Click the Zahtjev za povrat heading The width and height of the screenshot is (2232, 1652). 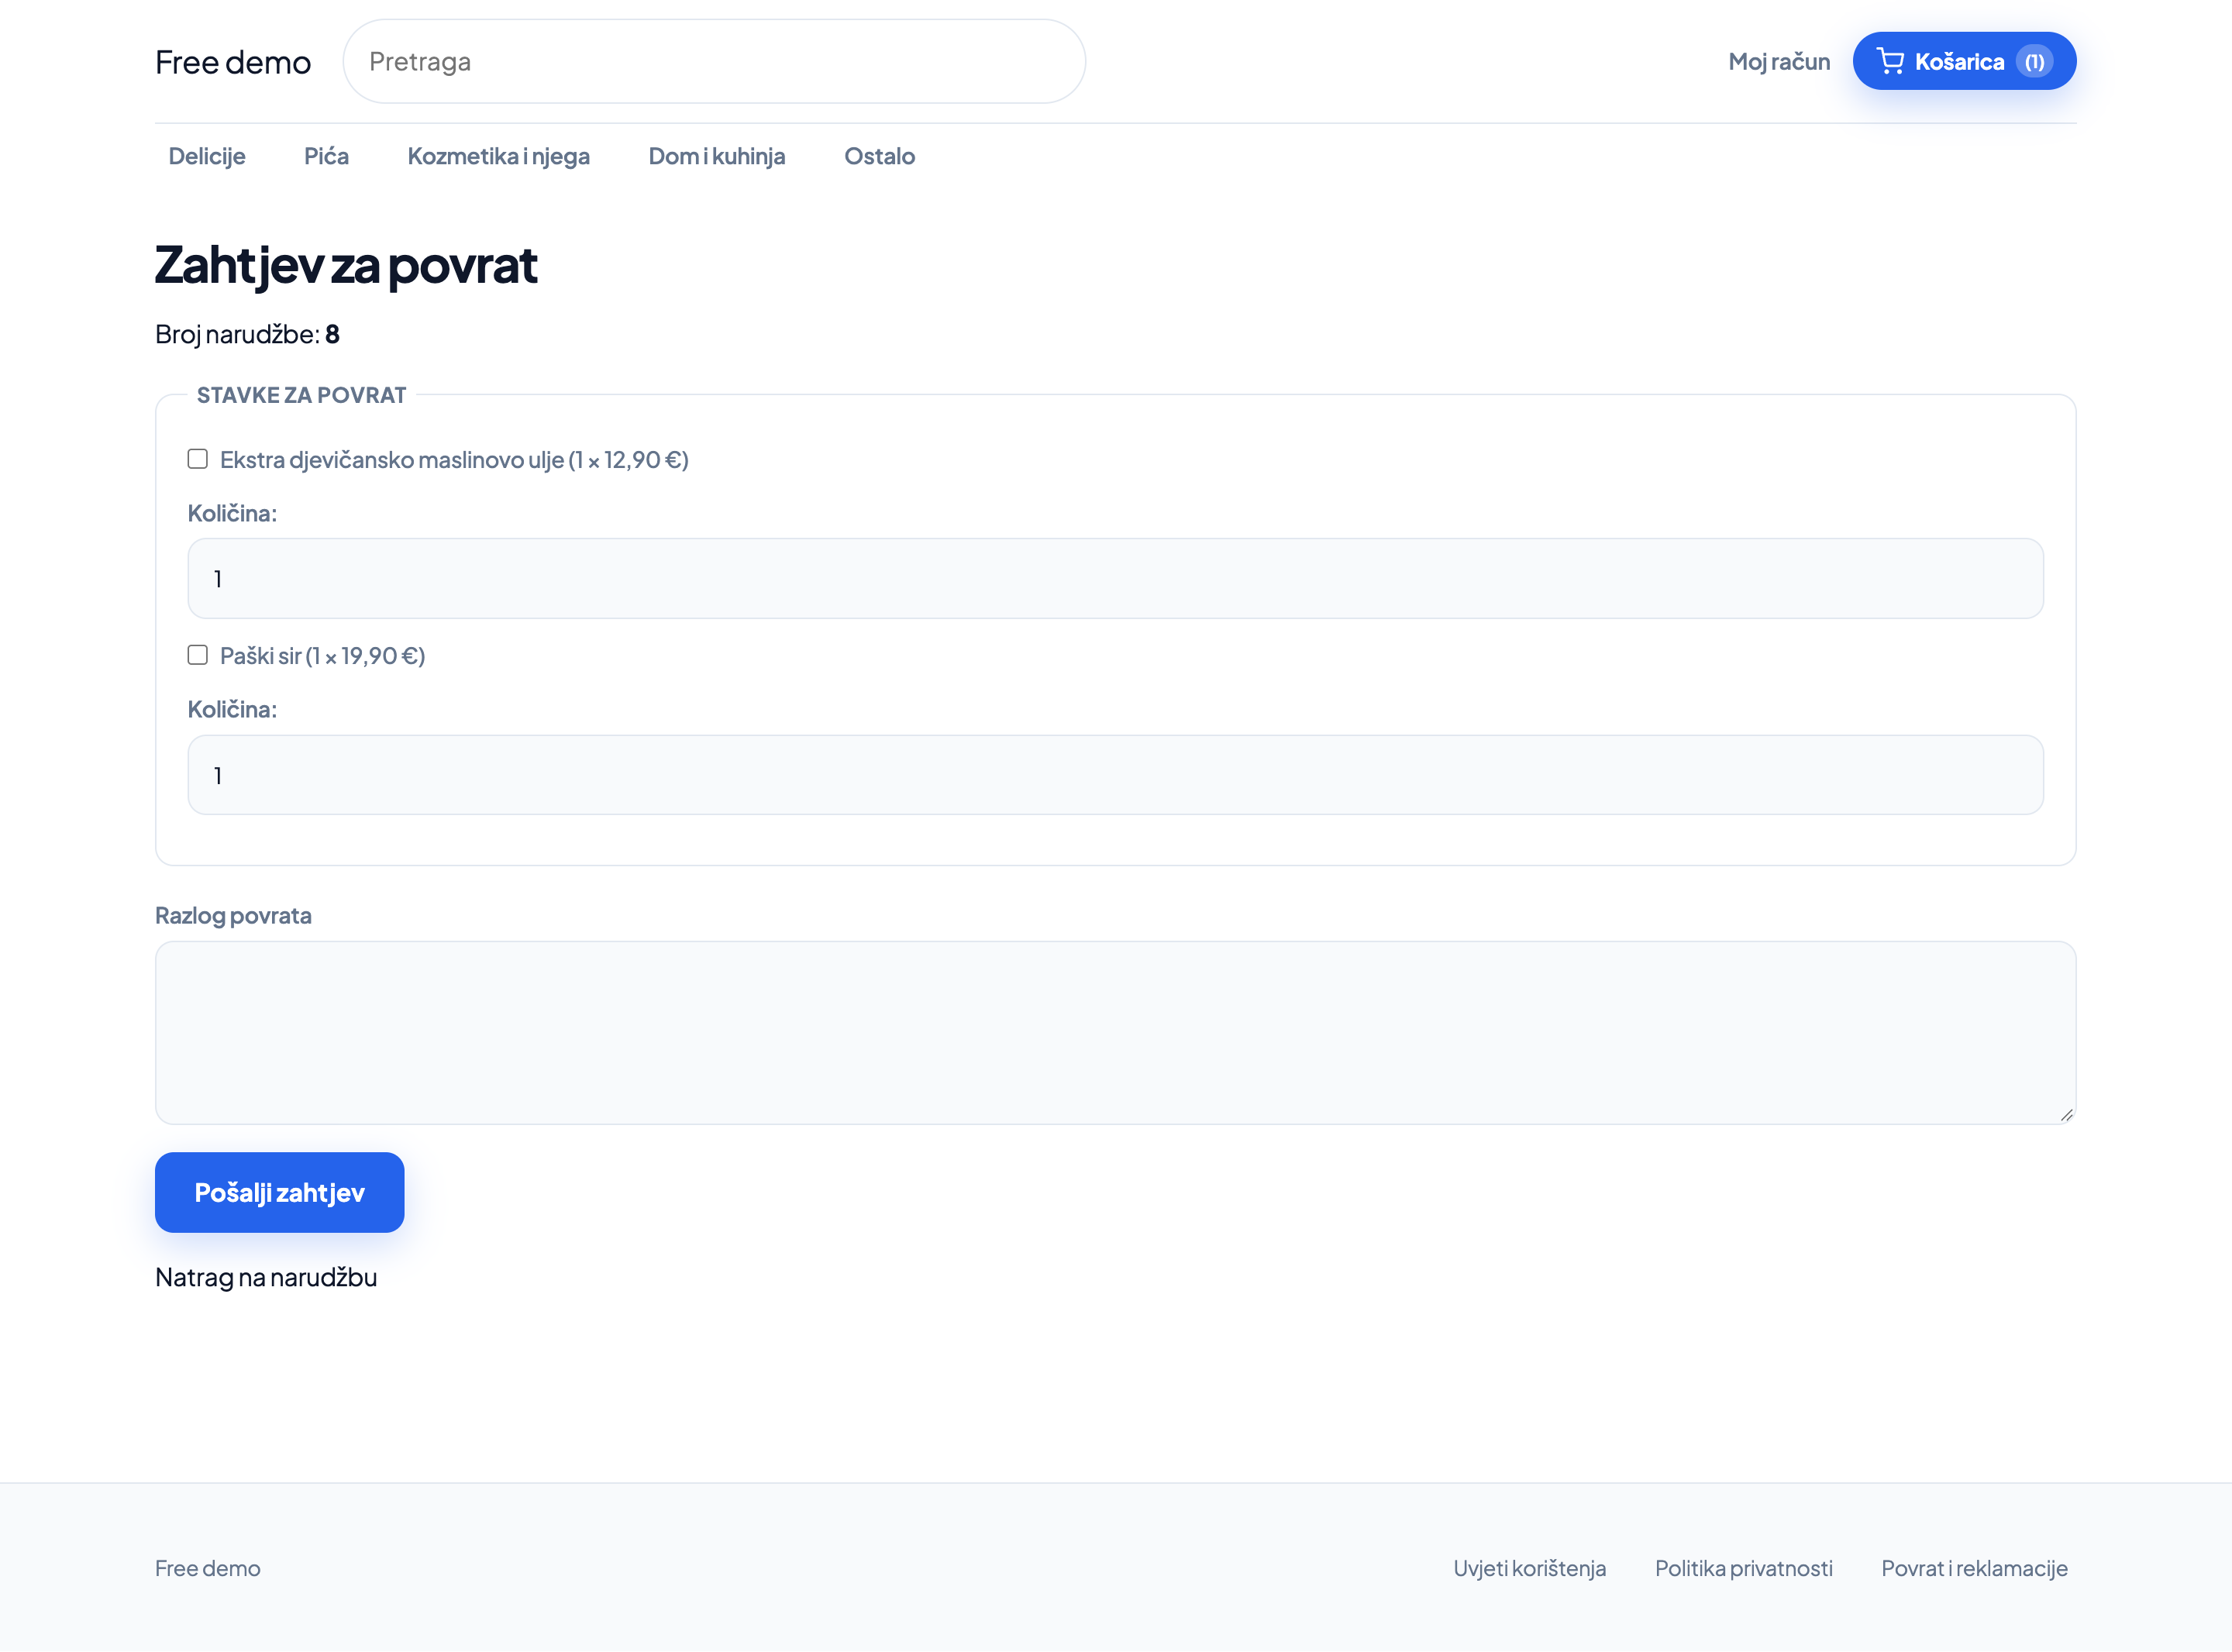point(346,265)
